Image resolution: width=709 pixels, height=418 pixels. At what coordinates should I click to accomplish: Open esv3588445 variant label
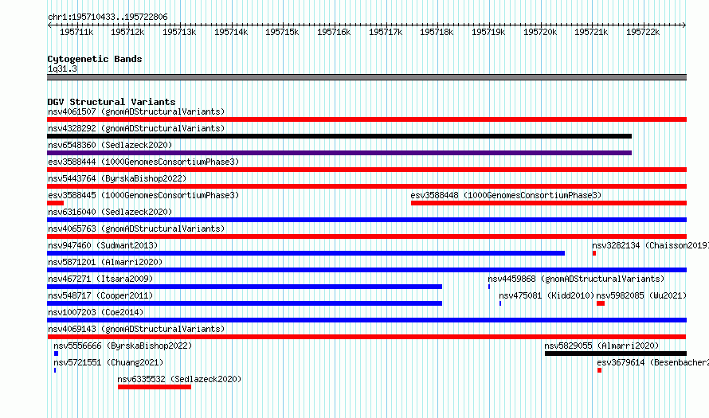coord(143,195)
